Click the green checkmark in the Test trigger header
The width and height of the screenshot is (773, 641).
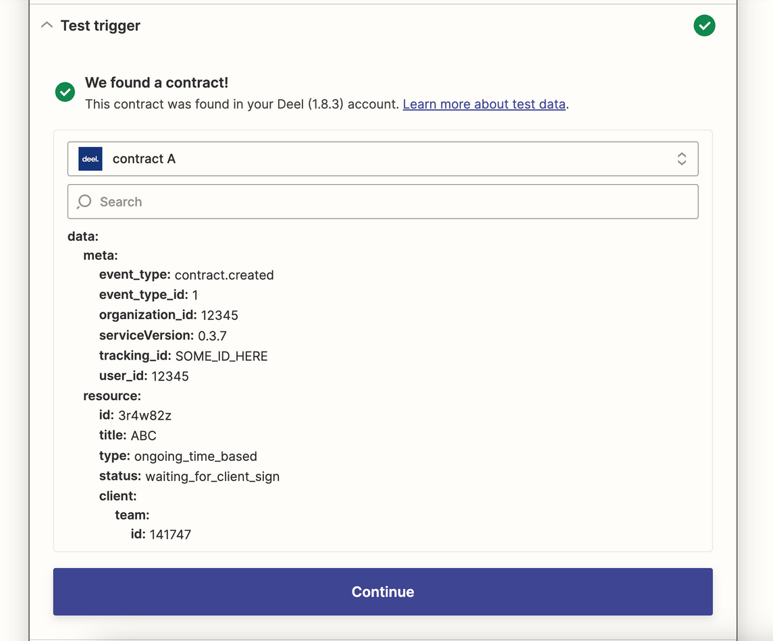(x=704, y=25)
